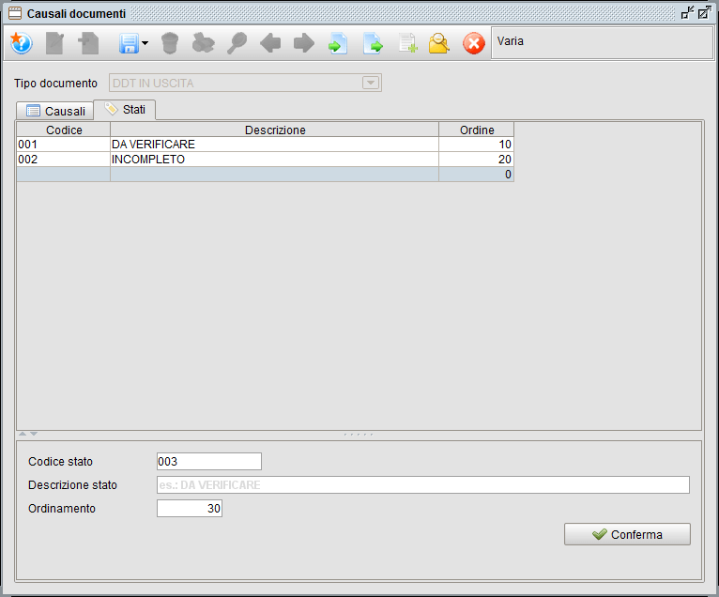Click the blue floppy save icon
The width and height of the screenshot is (719, 597).
point(129,43)
